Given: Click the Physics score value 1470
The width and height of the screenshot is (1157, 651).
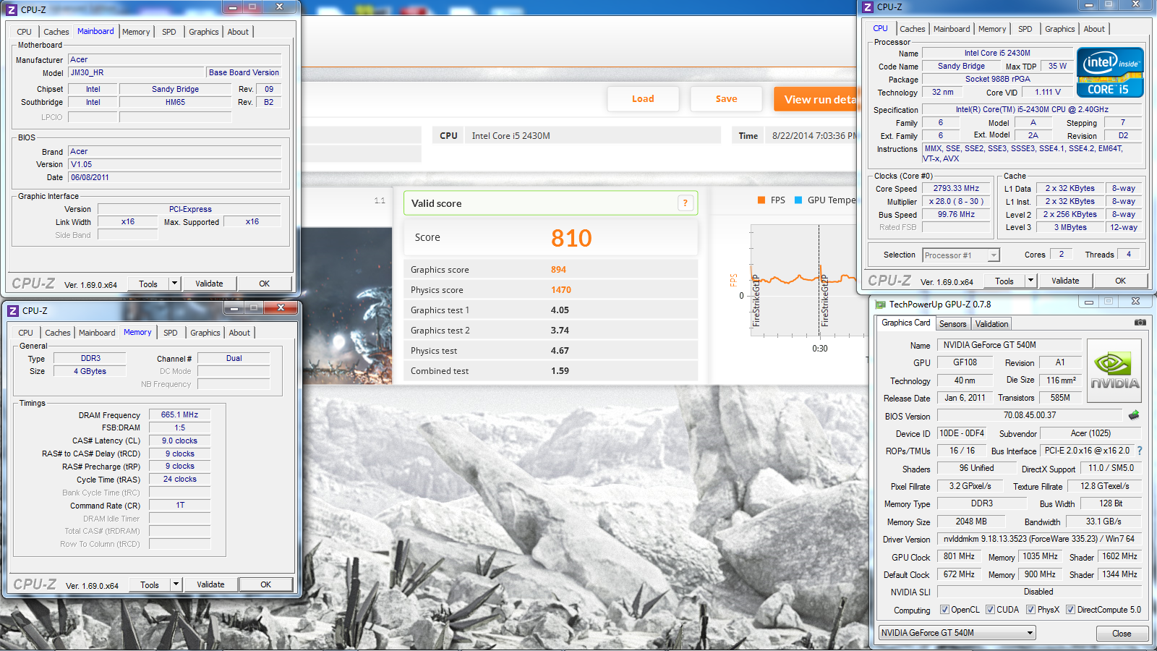Looking at the screenshot, I should [561, 290].
